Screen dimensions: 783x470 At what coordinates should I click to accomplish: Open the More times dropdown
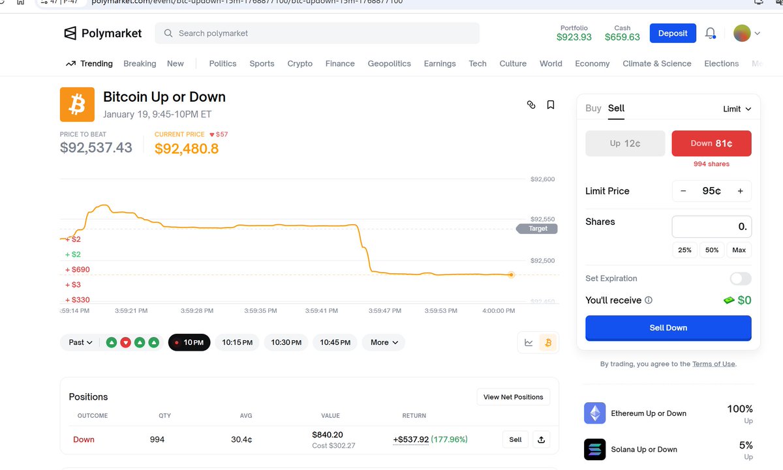pyautogui.click(x=384, y=342)
